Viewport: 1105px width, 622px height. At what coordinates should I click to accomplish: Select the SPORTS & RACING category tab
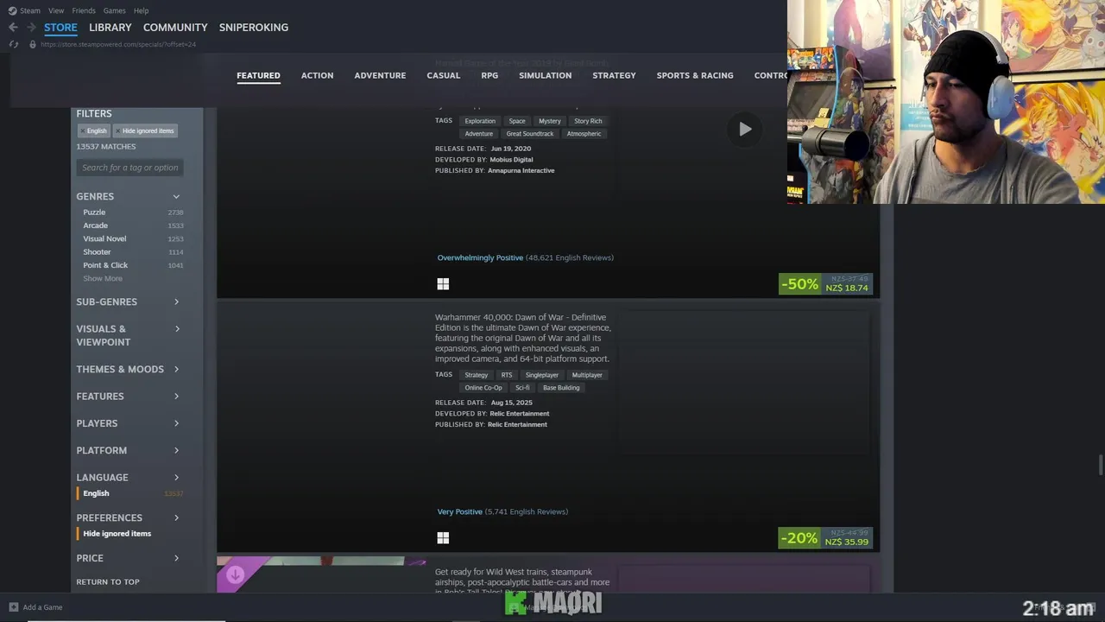tap(695, 76)
